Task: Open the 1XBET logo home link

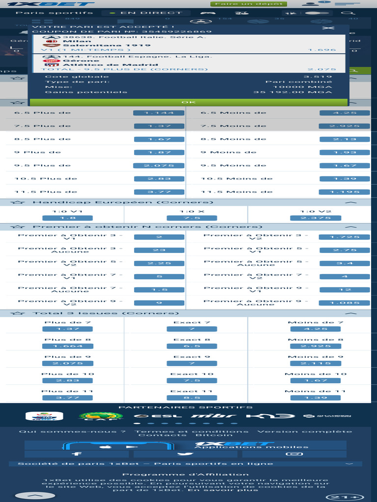Action: 51,4
